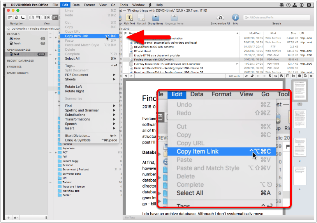Open the File menu
This screenshot has height=223, width=317.
pyautogui.click(x=55, y=5)
